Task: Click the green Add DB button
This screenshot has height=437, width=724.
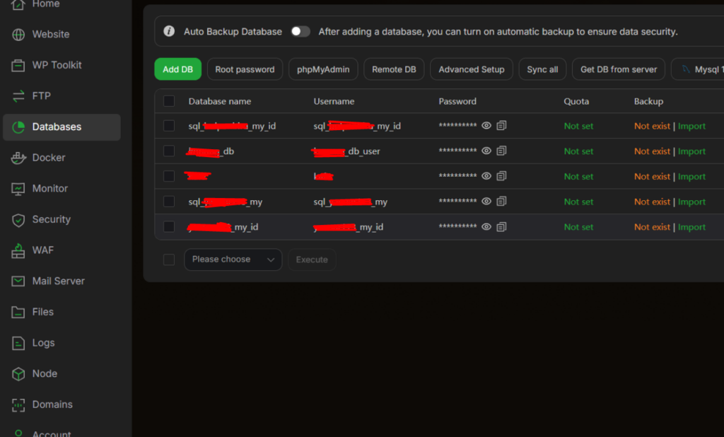Action: coord(177,69)
